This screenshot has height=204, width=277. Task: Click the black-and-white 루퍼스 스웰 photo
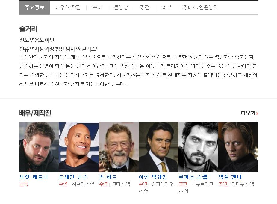click(x=198, y=147)
